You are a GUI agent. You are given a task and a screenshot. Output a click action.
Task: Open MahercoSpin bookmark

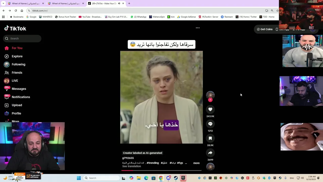click(157, 17)
